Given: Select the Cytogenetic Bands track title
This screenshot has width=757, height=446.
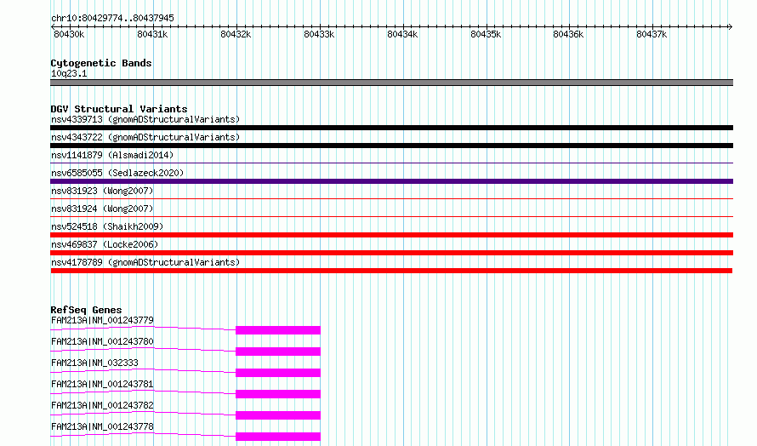Looking at the screenshot, I should (101, 63).
